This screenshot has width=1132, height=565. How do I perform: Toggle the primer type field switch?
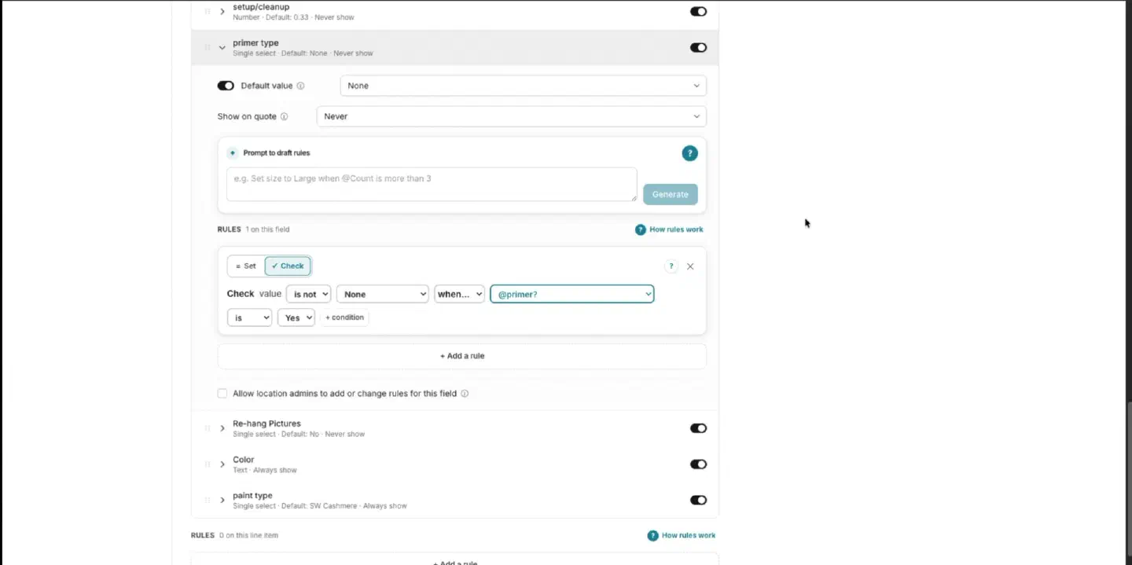click(x=698, y=48)
